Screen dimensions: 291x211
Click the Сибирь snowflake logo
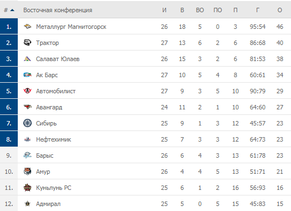tap(27, 123)
